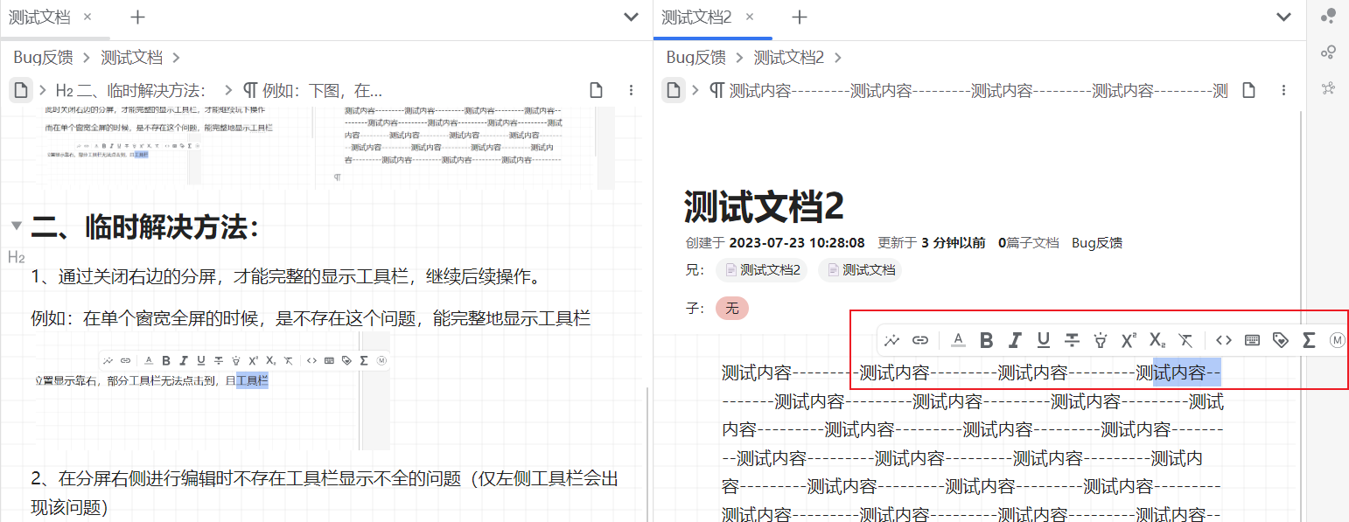Clear inline formatting from selection

(x=1185, y=340)
